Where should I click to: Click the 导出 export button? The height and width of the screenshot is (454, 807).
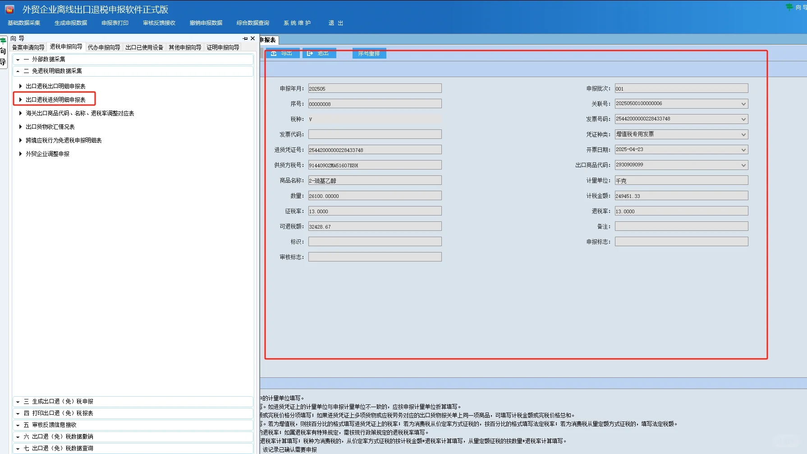click(x=283, y=53)
